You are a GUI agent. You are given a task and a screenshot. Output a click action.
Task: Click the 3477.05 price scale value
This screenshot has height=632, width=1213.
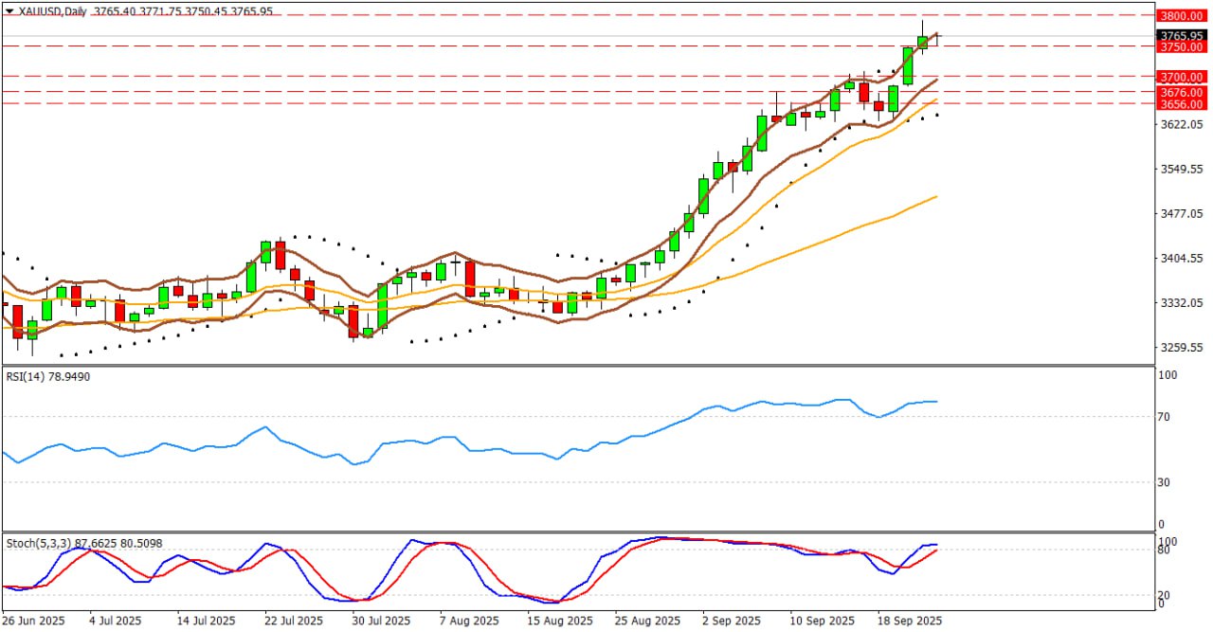1181,213
